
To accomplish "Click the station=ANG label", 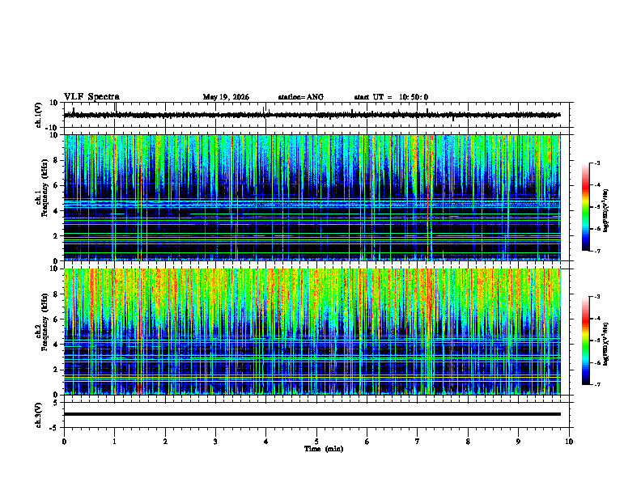I will click(300, 97).
